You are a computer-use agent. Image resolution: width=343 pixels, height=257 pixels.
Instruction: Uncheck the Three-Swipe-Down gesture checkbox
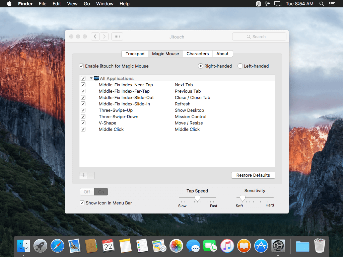click(x=83, y=116)
